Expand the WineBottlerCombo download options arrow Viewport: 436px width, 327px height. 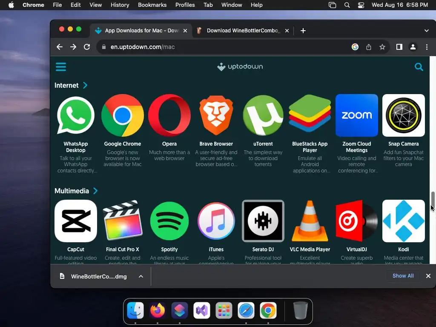tap(141, 276)
